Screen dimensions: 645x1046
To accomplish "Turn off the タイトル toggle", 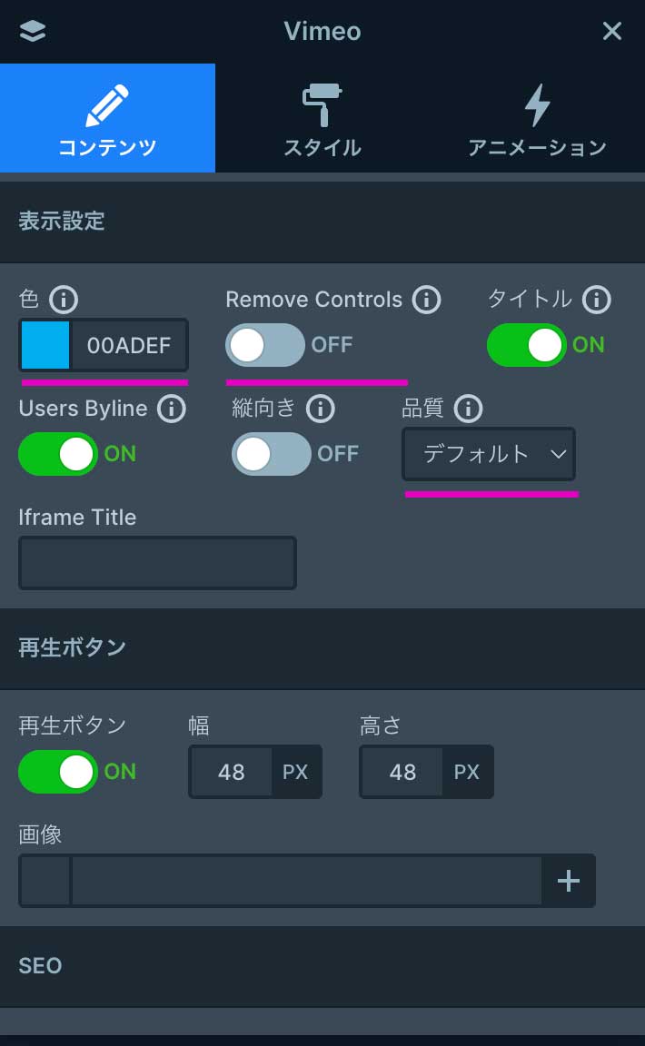I will coord(527,345).
